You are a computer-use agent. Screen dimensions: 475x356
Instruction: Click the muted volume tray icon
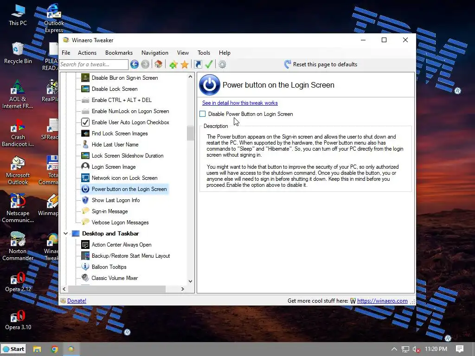pyautogui.click(x=417, y=349)
